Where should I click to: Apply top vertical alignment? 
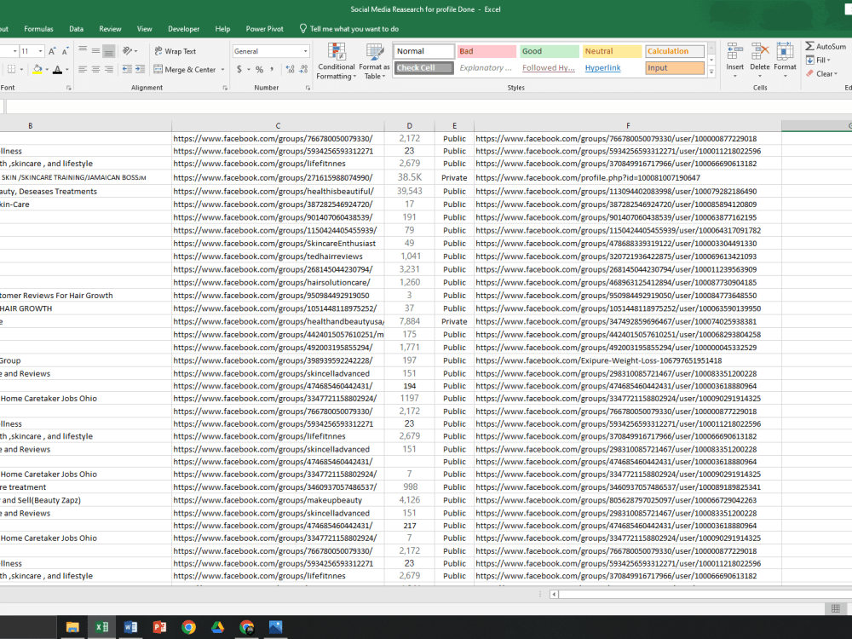tap(83, 51)
